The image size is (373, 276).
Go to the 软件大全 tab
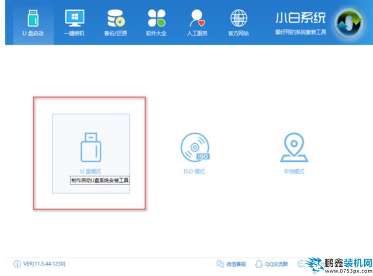[156, 23]
